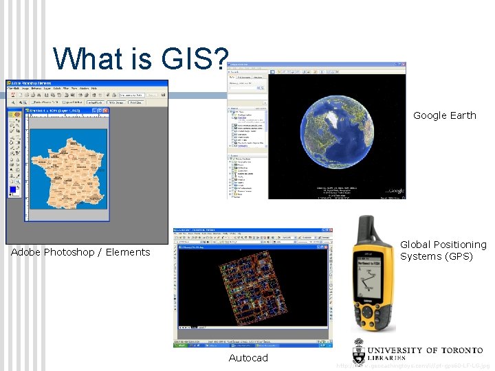Click the globe in the Google Earth viewer
Viewport: 495px width, 371px height.
coord(337,132)
